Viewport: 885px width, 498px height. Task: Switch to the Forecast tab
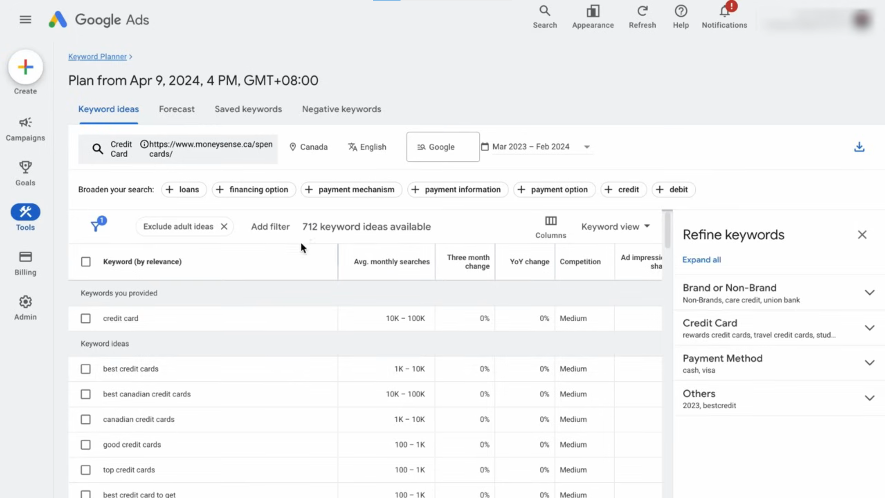point(176,109)
